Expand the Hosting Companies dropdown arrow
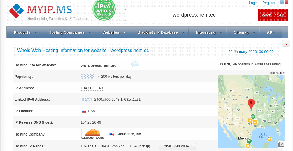 pos(90,32)
